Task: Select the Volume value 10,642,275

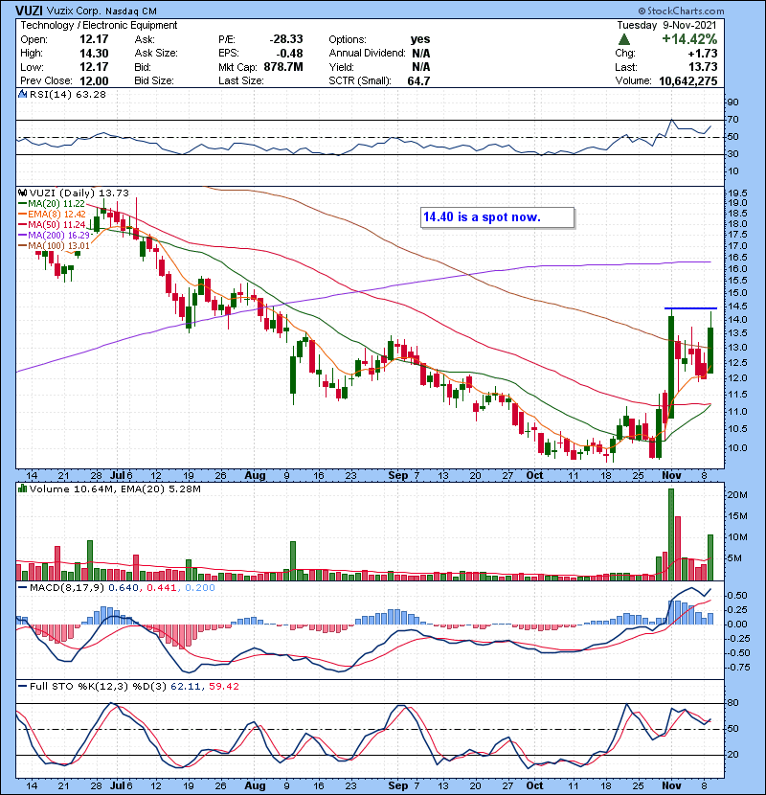Action: pos(688,81)
